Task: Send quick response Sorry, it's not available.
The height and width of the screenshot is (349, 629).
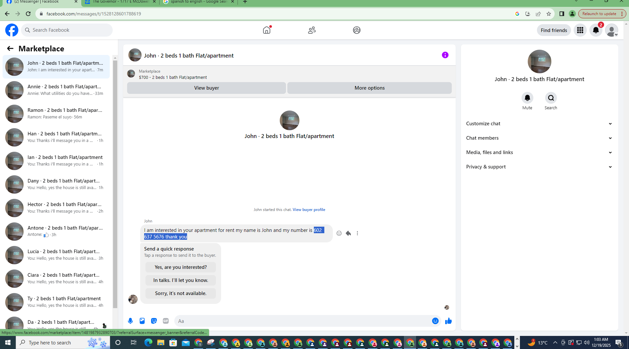Action: pos(181,293)
